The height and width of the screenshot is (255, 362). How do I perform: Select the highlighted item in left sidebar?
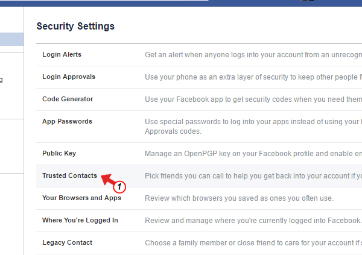12,40
